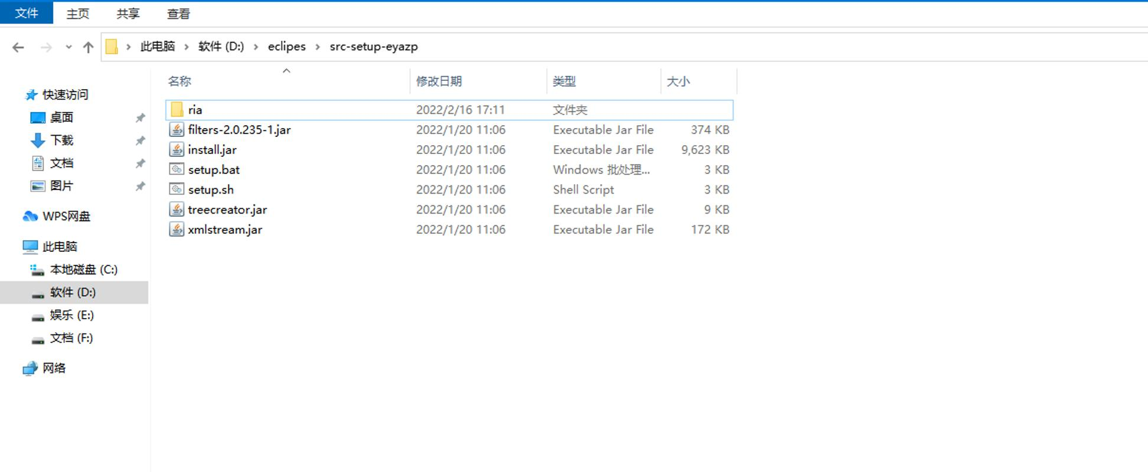The height and width of the screenshot is (472, 1148).
Task: Click the 快速访问 star icon
Action: point(31,95)
